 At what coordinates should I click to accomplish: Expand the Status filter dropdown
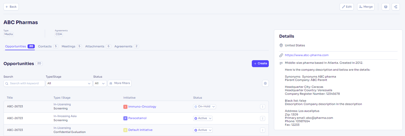(x=100, y=83)
